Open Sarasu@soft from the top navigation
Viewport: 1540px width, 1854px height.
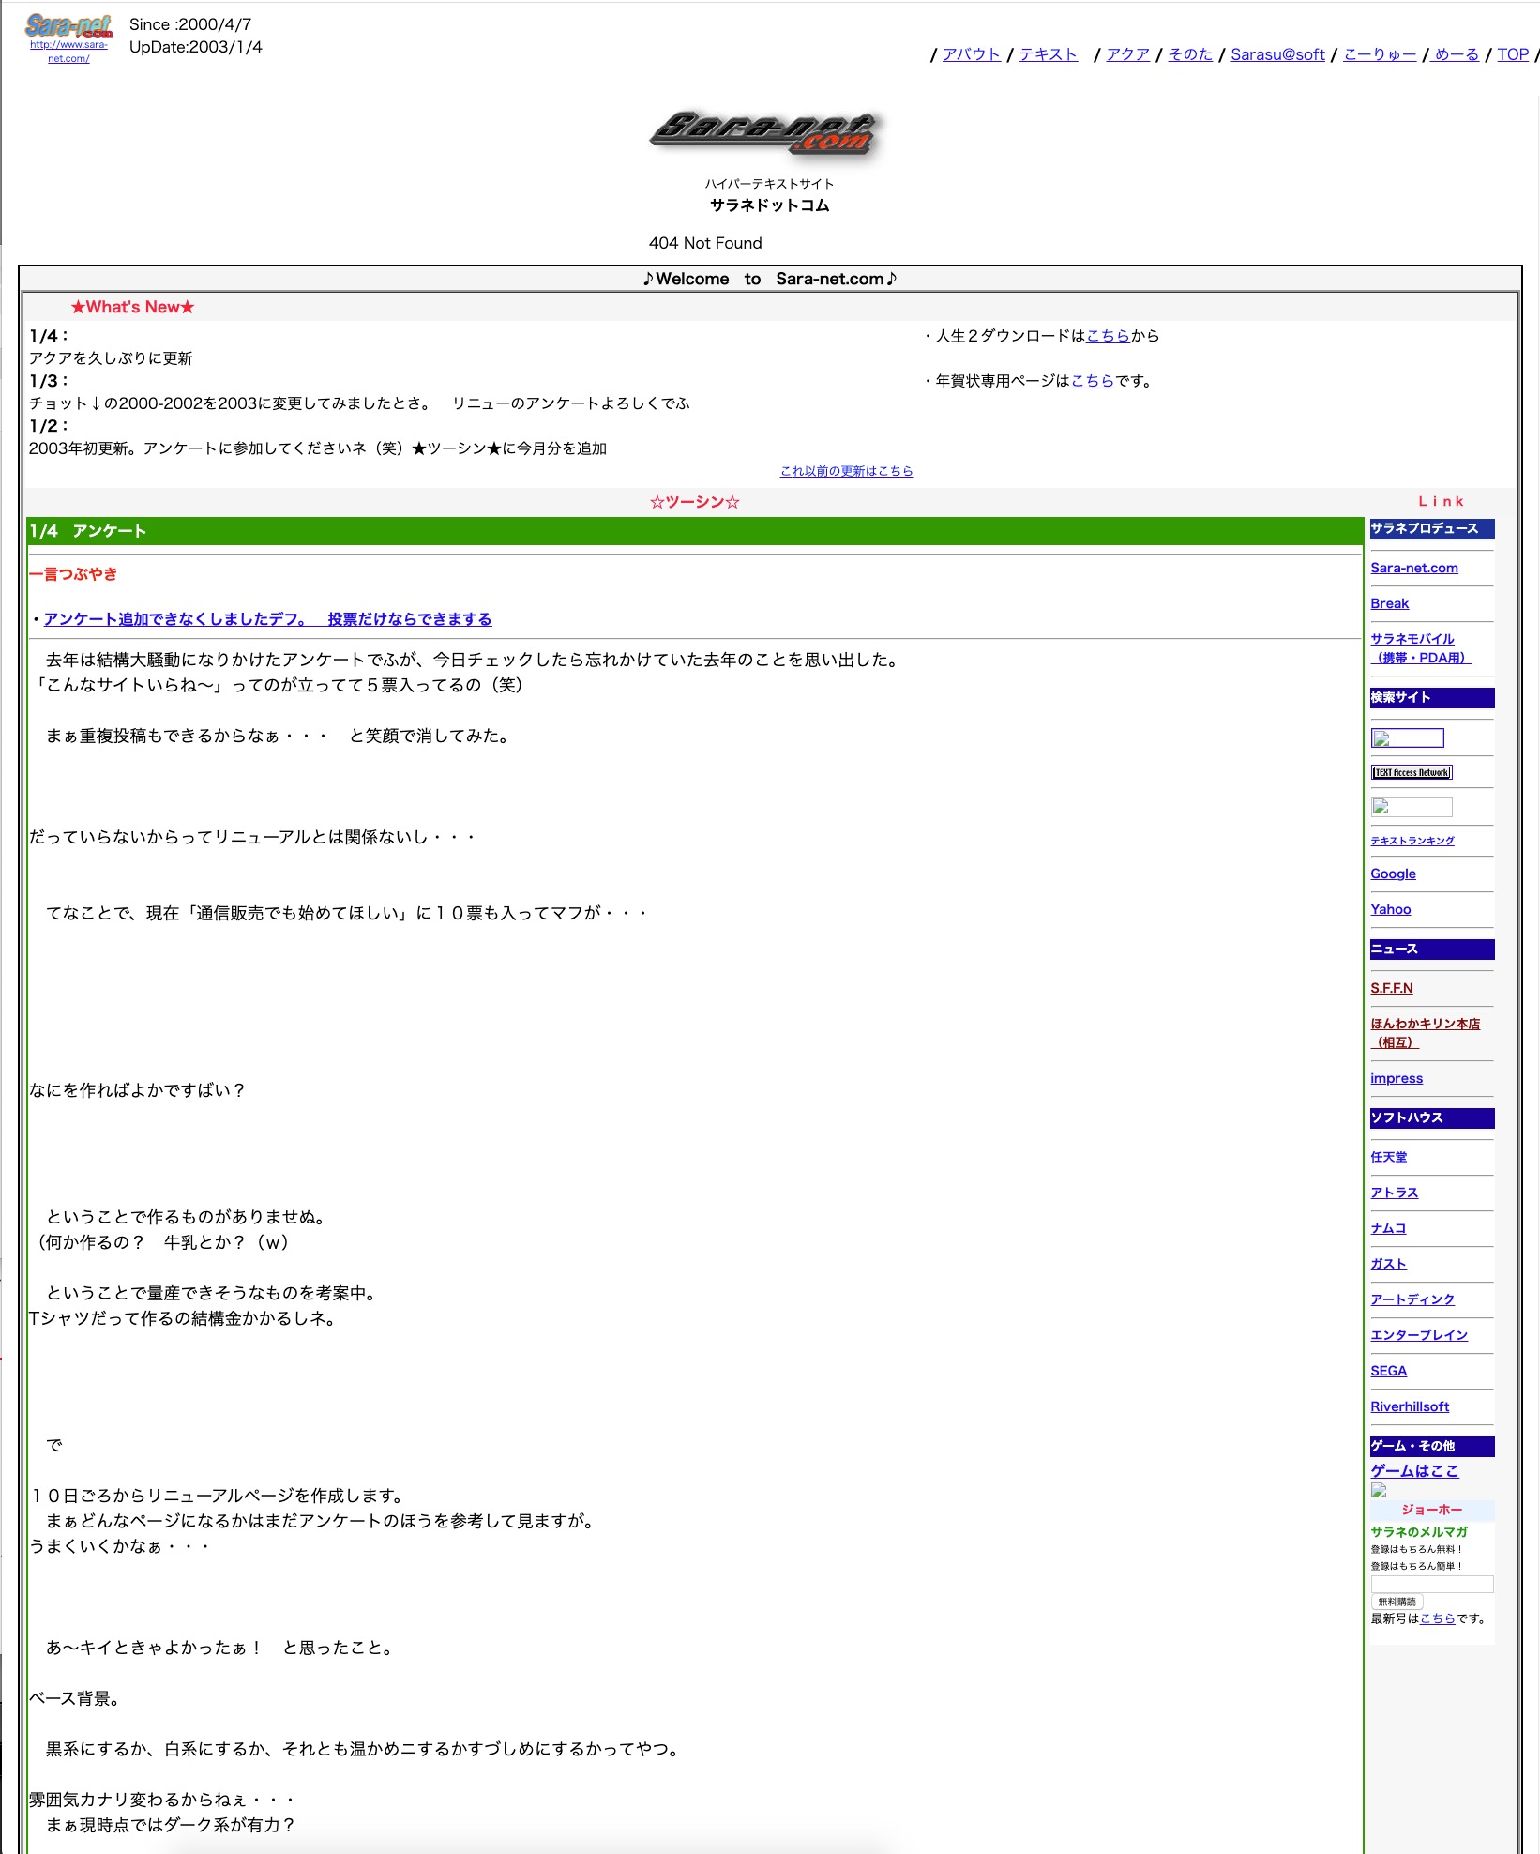click(x=1277, y=54)
